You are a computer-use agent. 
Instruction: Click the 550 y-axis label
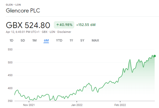pyautogui.click(x=10, y=49)
